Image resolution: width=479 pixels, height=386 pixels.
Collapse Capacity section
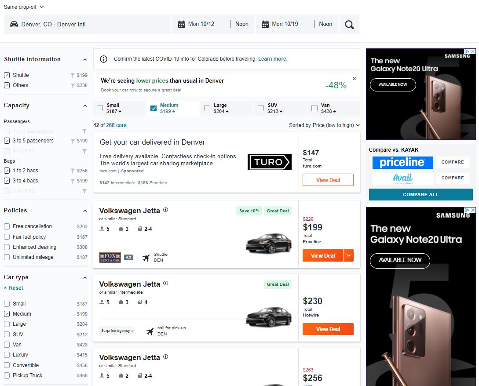(x=85, y=106)
